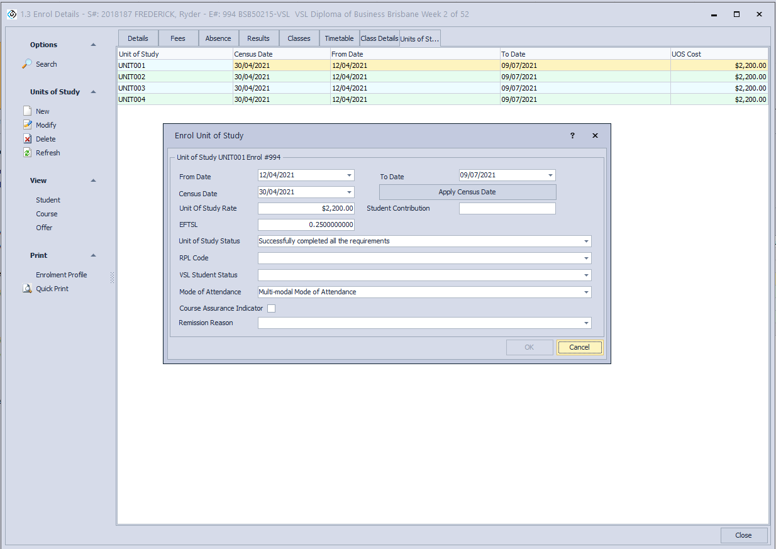Image resolution: width=776 pixels, height=549 pixels.
Task: Click the Quick Print icon
Action: click(x=28, y=289)
